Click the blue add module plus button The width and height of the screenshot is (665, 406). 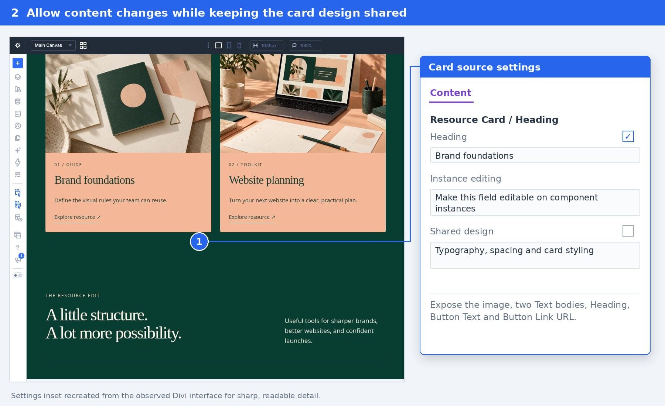click(18, 63)
